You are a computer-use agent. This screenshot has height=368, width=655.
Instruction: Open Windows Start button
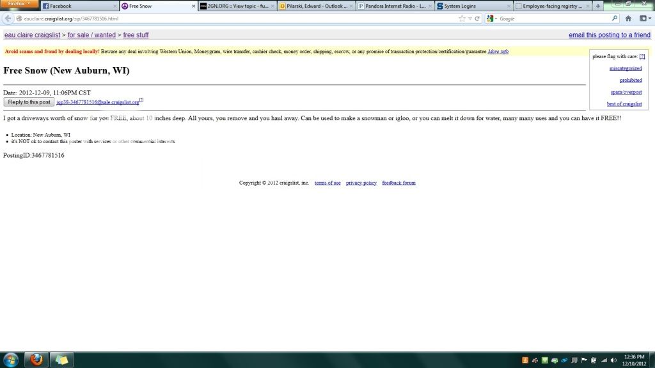[12, 360]
